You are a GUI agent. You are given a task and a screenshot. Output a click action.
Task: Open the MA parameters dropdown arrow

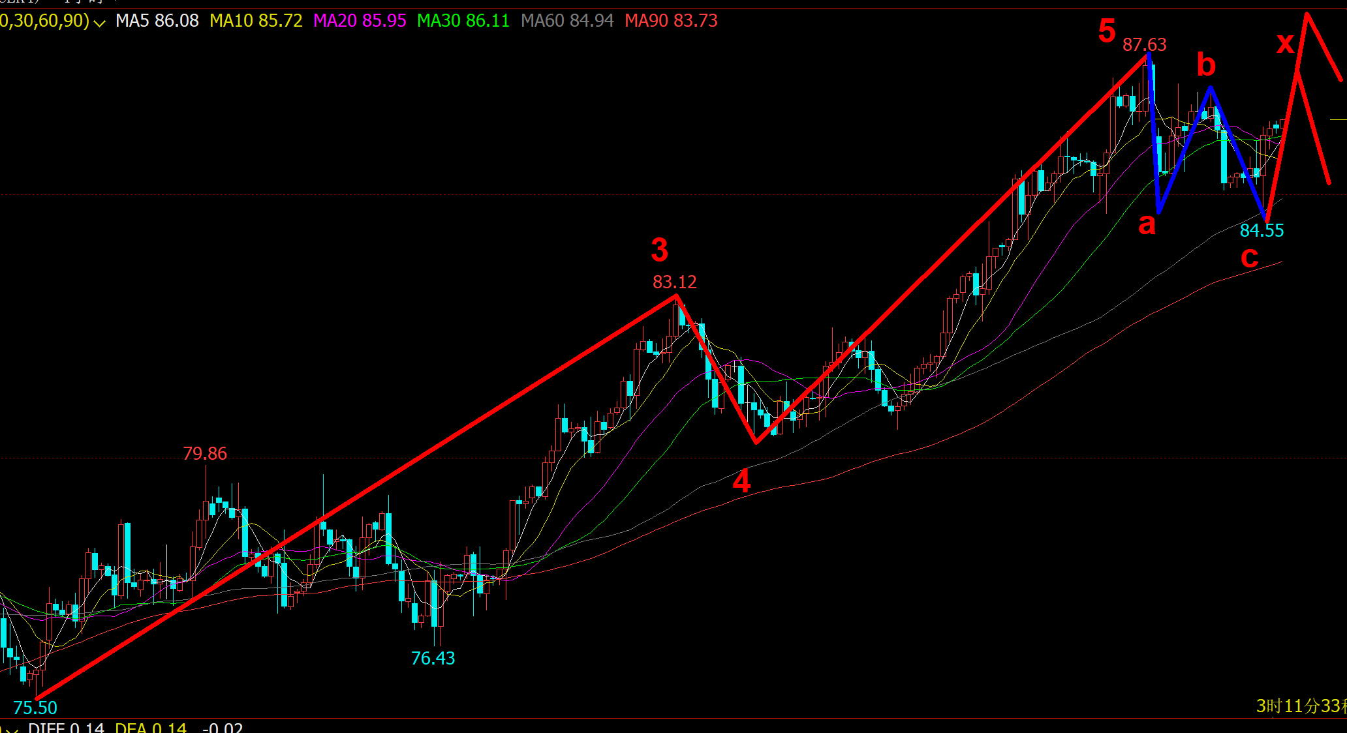point(99,23)
